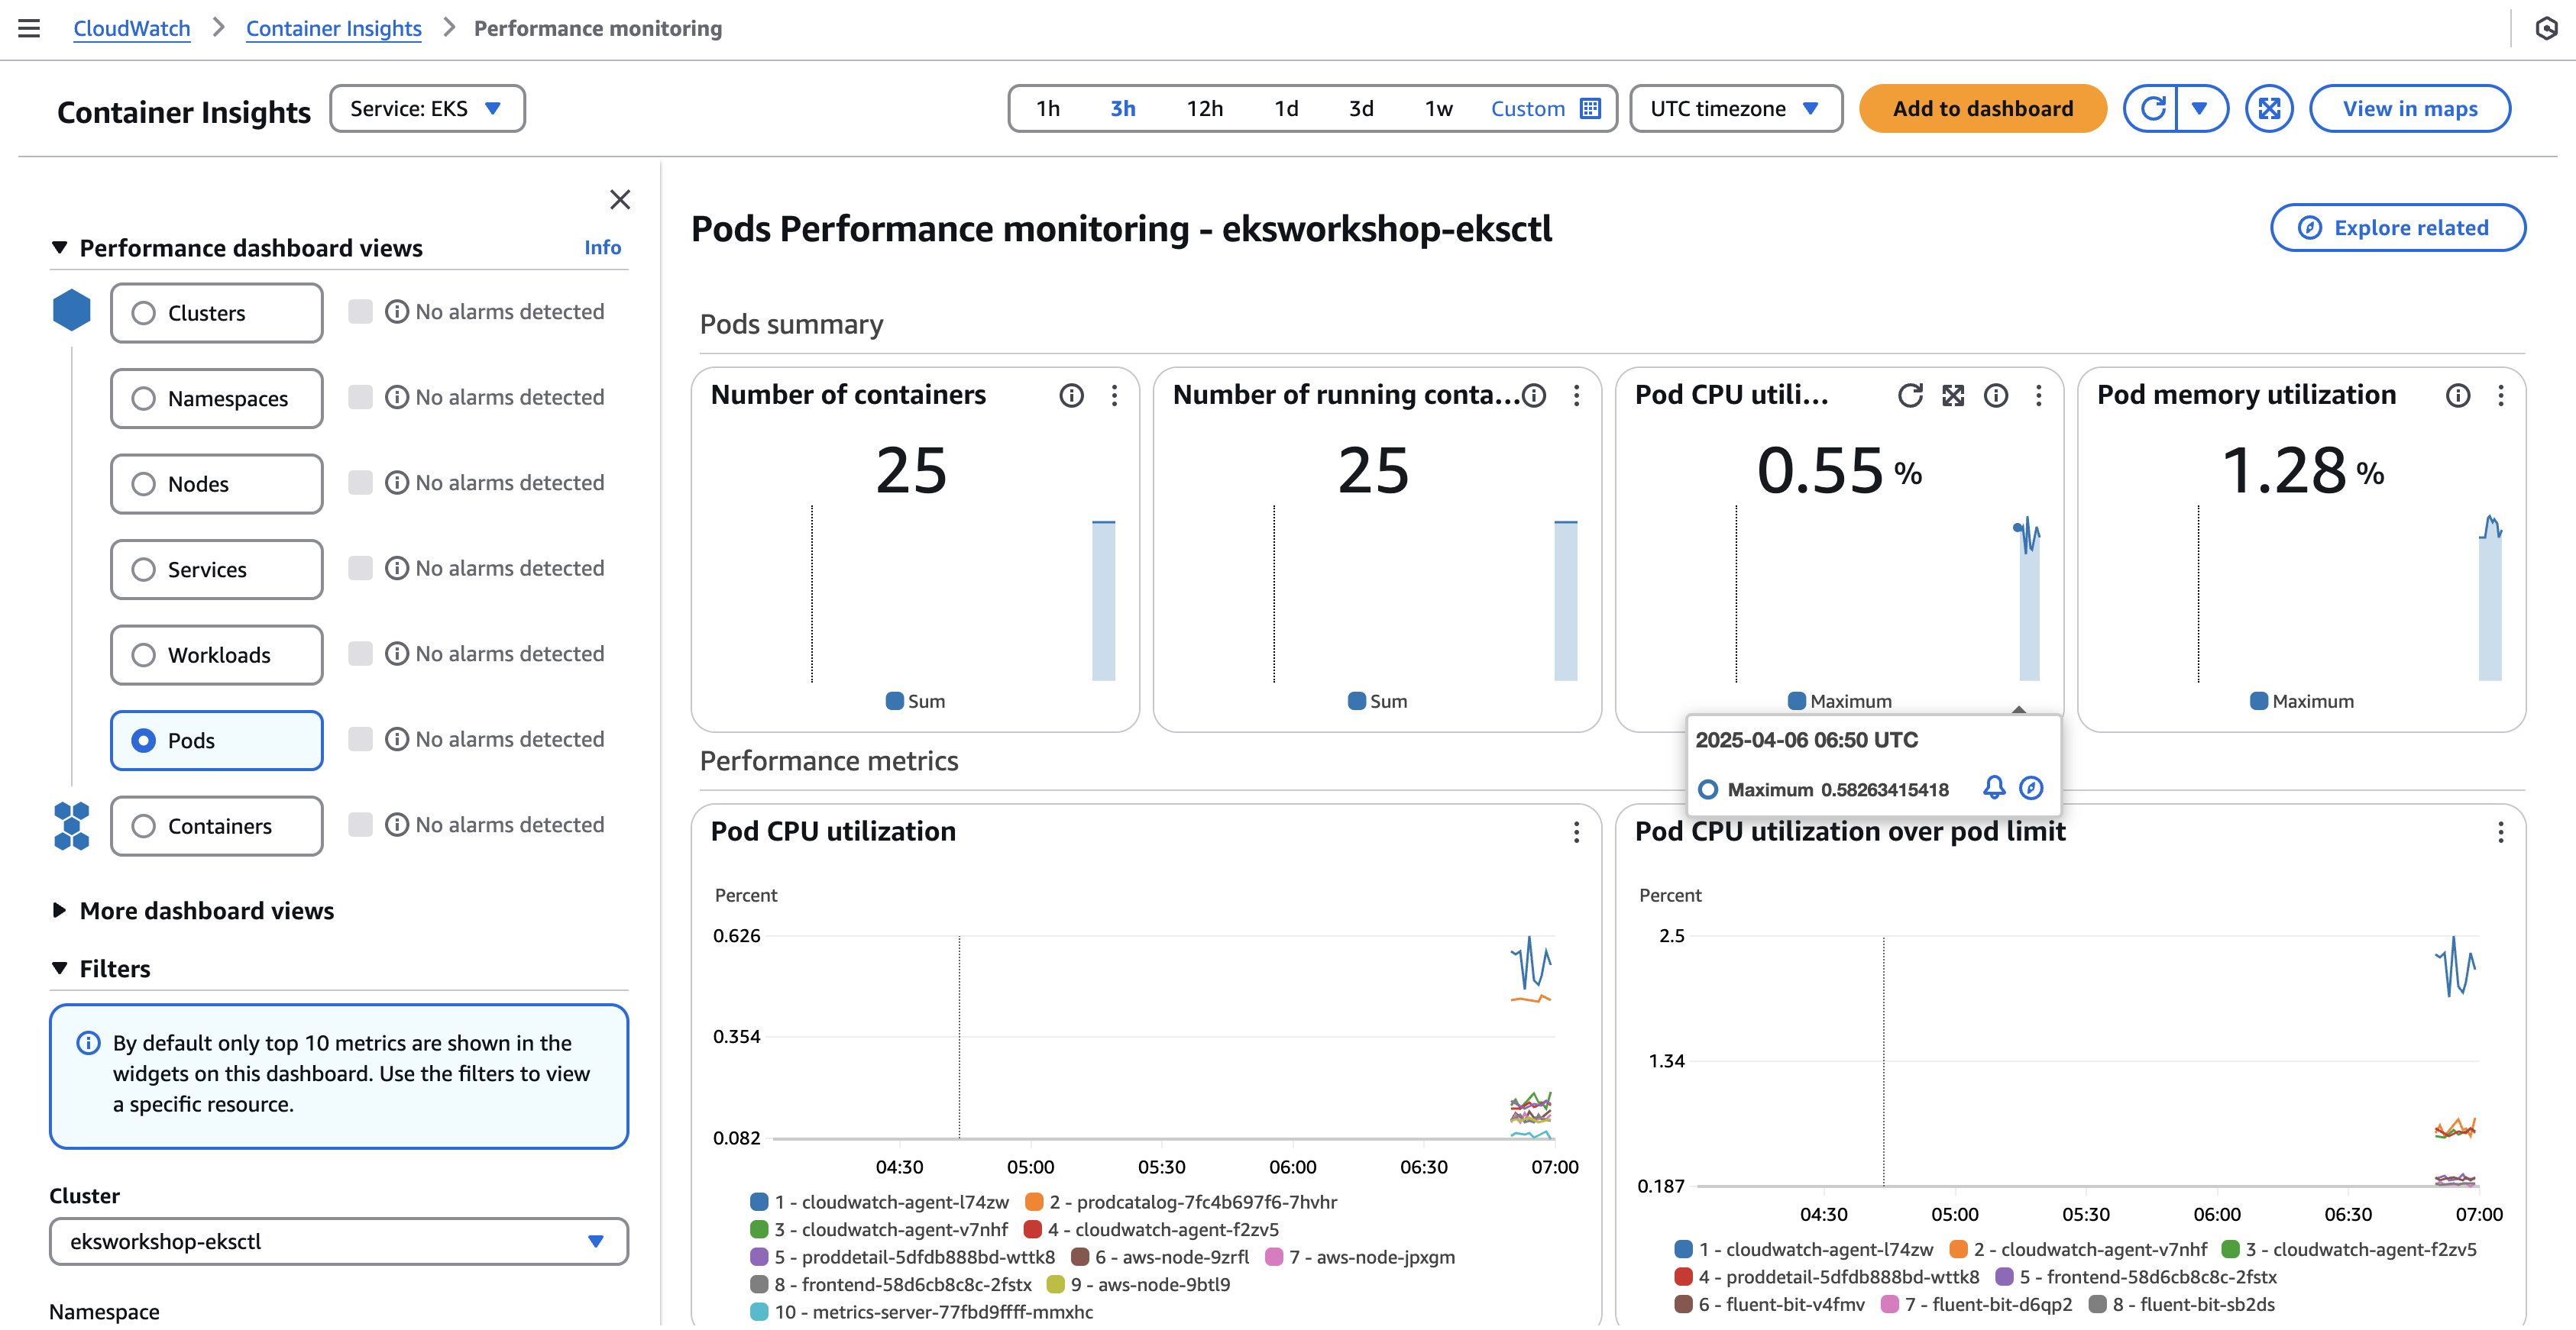
Task: Open Pod memory utilization widget actions menu
Action: [x=2500, y=395]
